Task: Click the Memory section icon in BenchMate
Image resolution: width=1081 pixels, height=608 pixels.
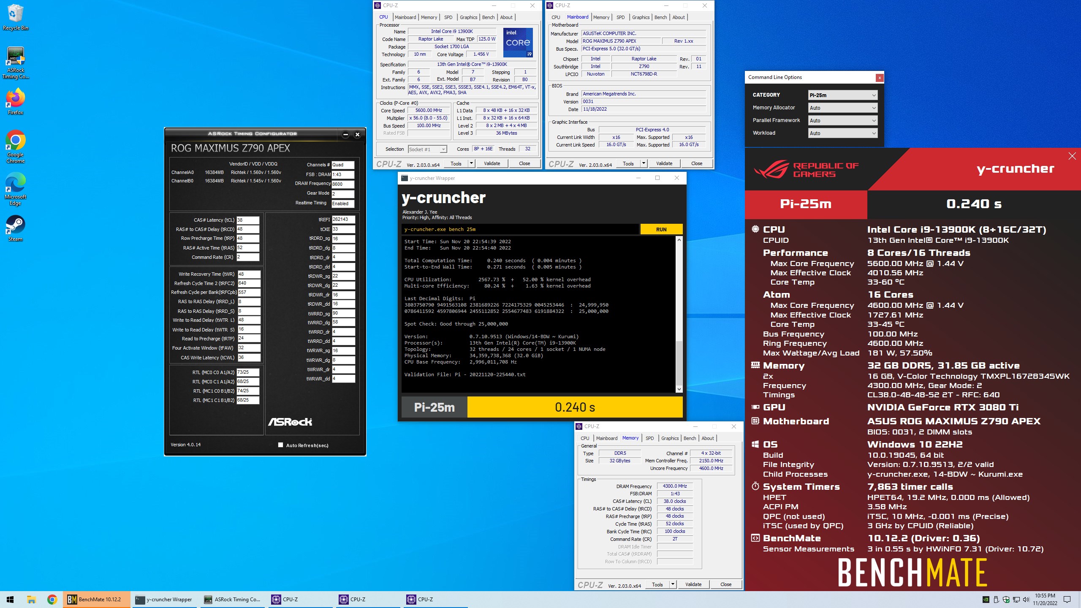Action: click(x=755, y=365)
